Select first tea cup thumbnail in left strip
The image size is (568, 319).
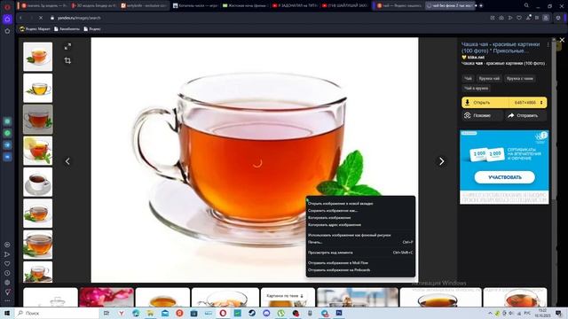click(x=37, y=57)
